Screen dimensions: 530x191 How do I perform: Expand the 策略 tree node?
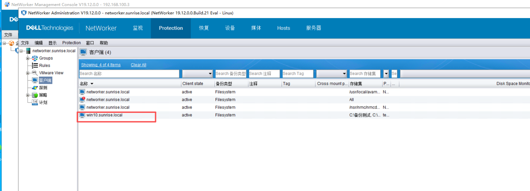tap(28, 95)
